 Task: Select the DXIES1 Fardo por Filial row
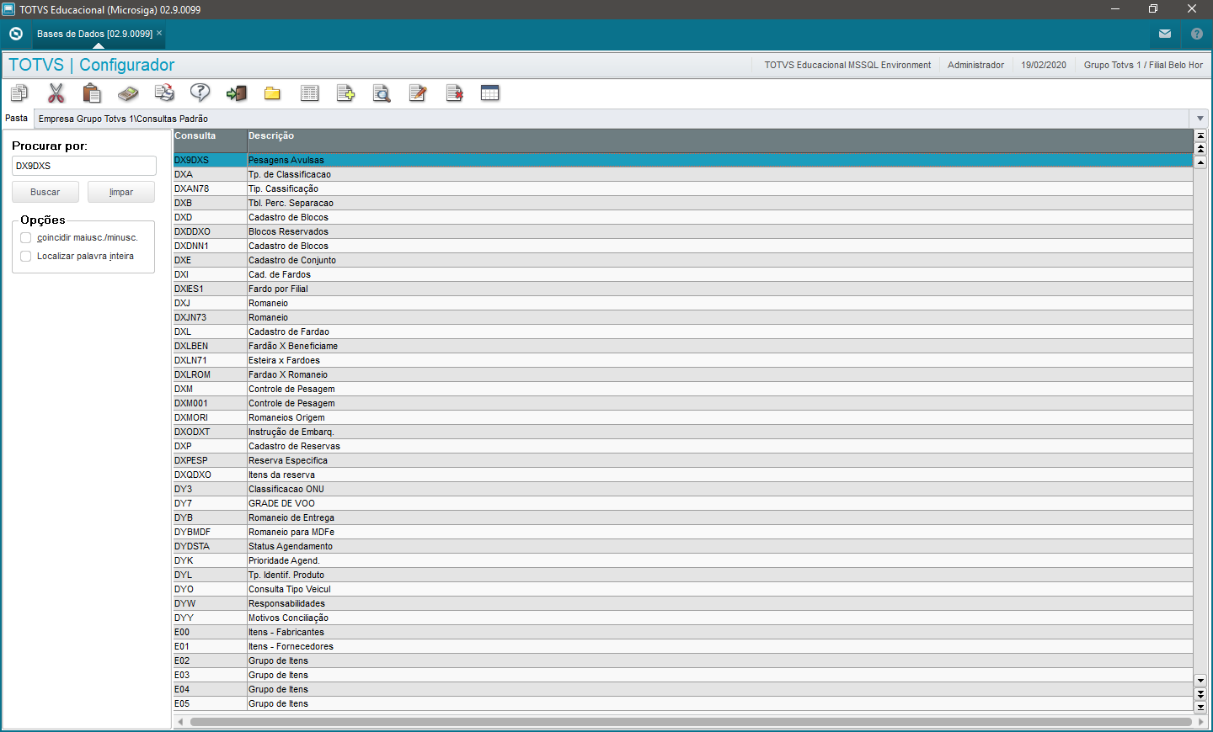(x=683, y=289)
